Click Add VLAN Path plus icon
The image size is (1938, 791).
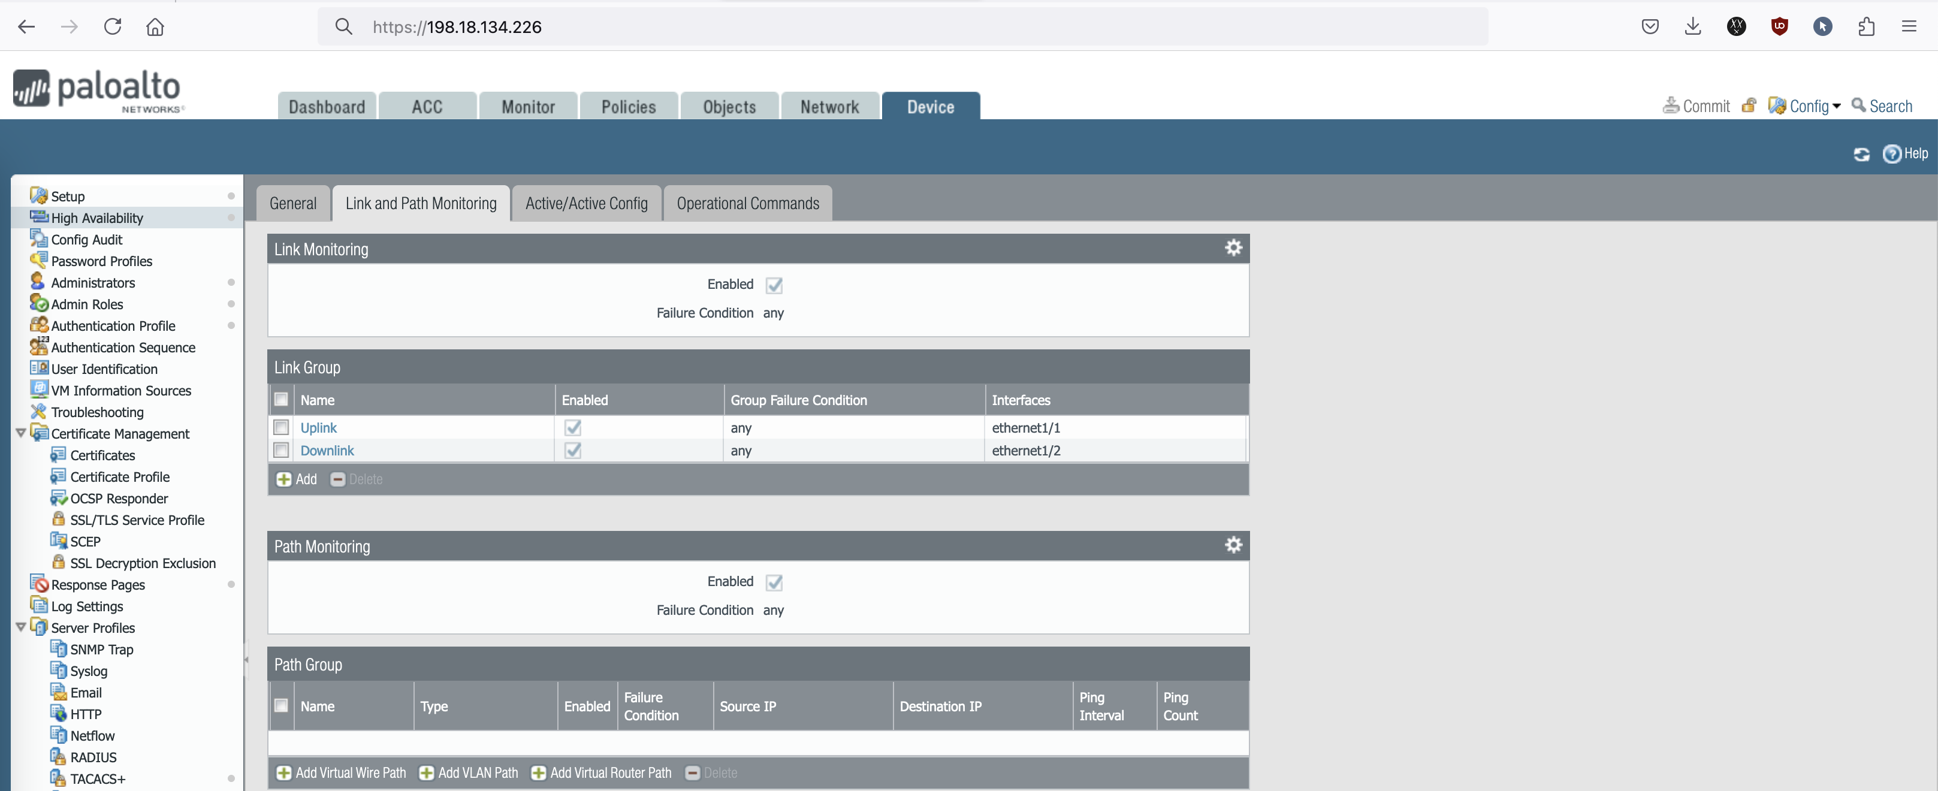426,773
